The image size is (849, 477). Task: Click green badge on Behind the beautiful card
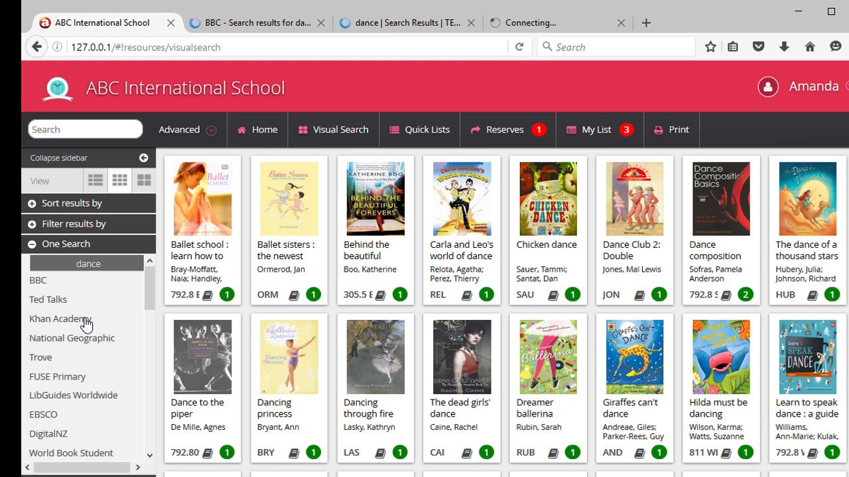399,294
